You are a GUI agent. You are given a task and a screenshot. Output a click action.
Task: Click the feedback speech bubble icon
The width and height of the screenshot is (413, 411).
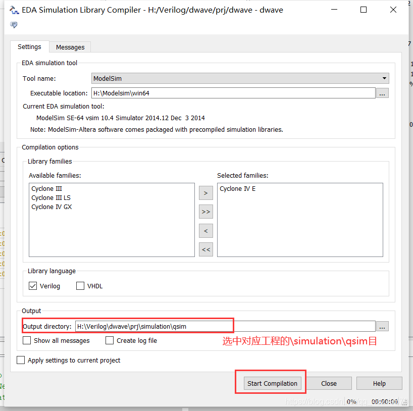pyautogui.click(x=14, y=25)
